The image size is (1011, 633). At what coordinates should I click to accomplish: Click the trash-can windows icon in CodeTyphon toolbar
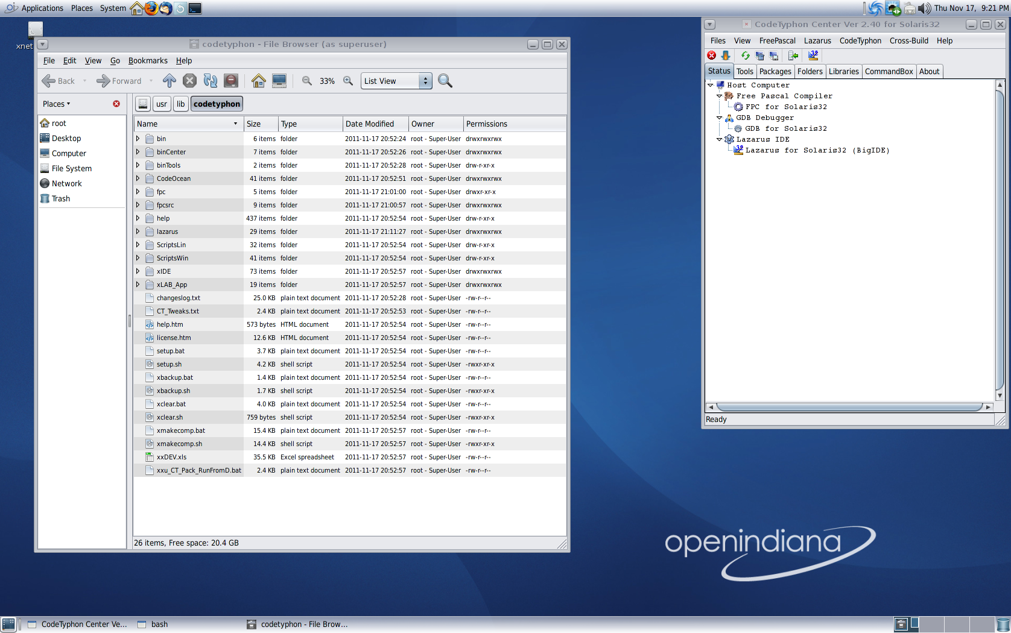(760, 55)
